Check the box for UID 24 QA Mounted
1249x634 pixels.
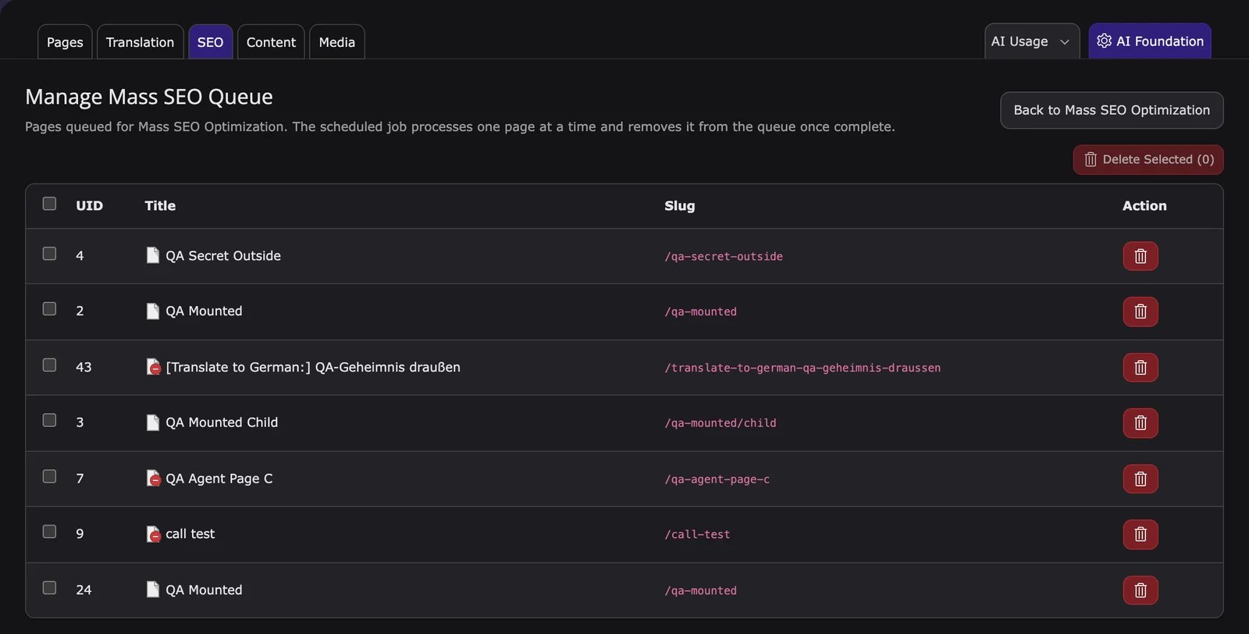click(49, 588)
